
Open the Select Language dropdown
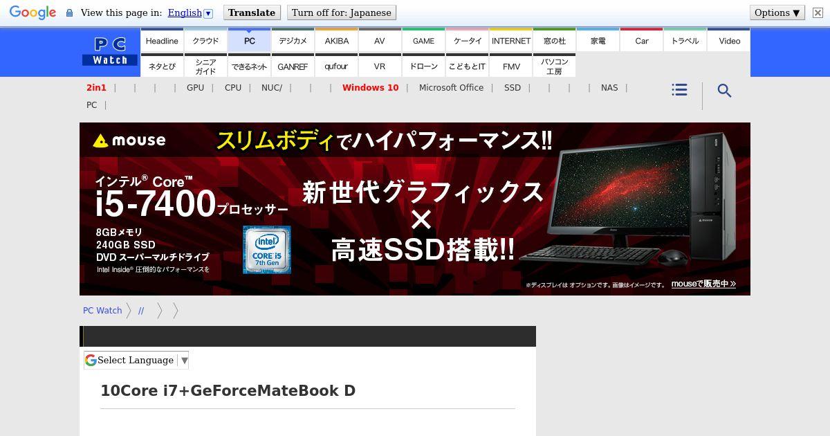136,360
